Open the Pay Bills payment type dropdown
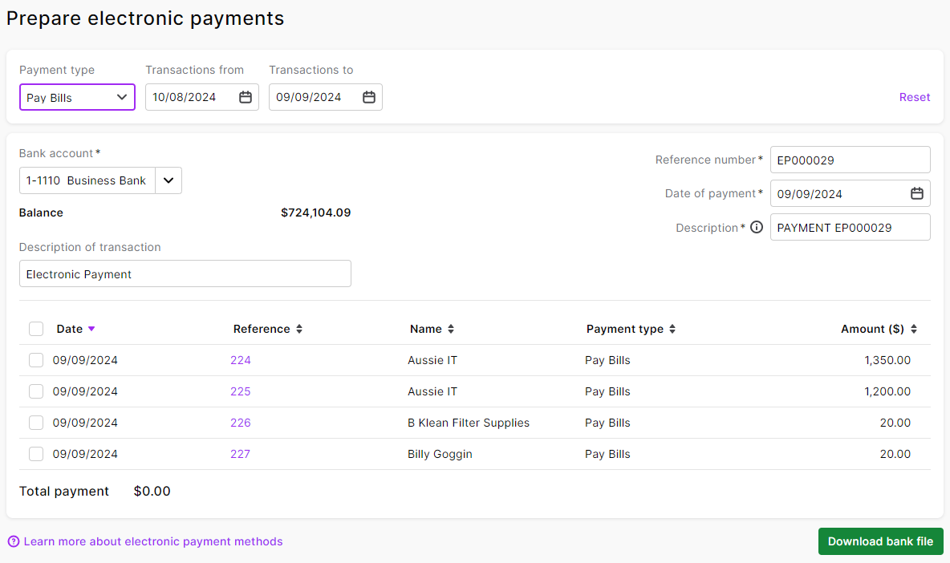The image size is (950, 563). (x=77, y=96)
